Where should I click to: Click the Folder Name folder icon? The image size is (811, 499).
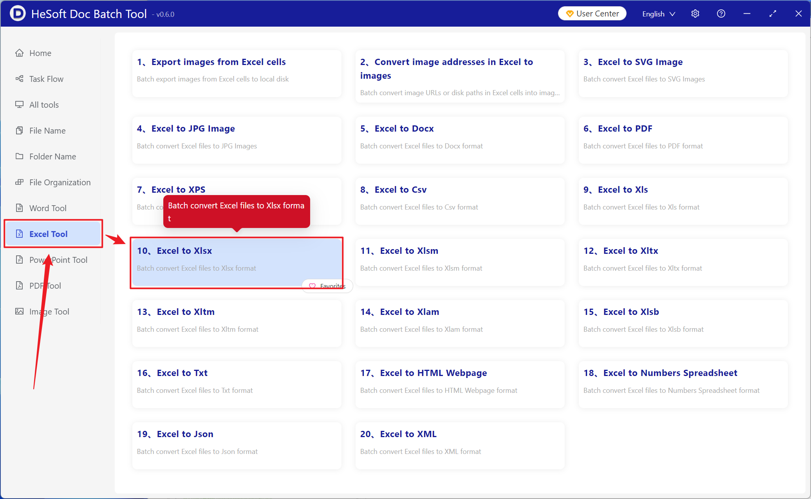coord(19,156)
